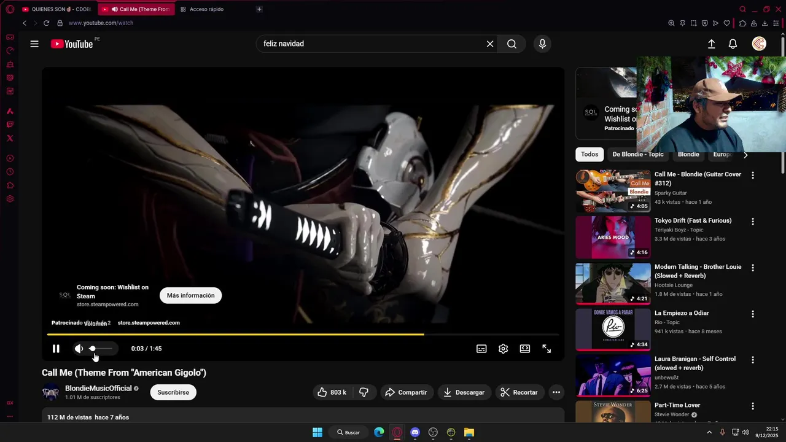
Task: Clear the search box with the X
Action: tap(490, 44)
